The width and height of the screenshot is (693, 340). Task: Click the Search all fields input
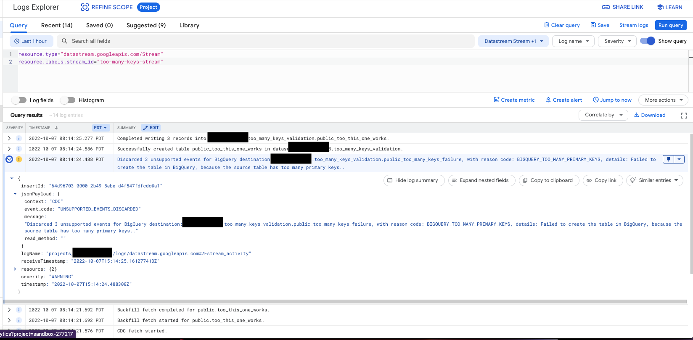click(269, 41)
